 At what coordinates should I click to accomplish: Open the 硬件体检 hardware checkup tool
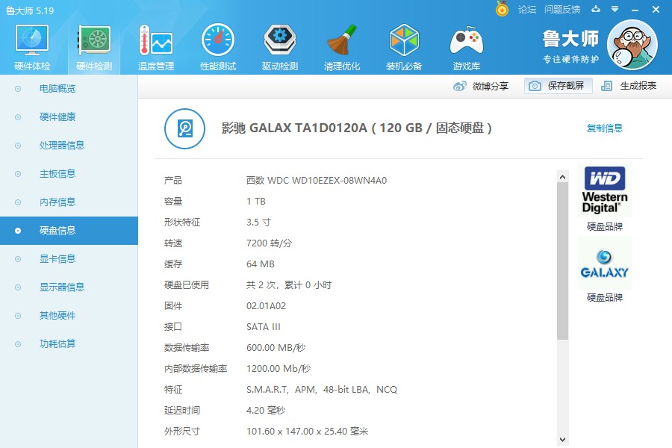point(31,45)
